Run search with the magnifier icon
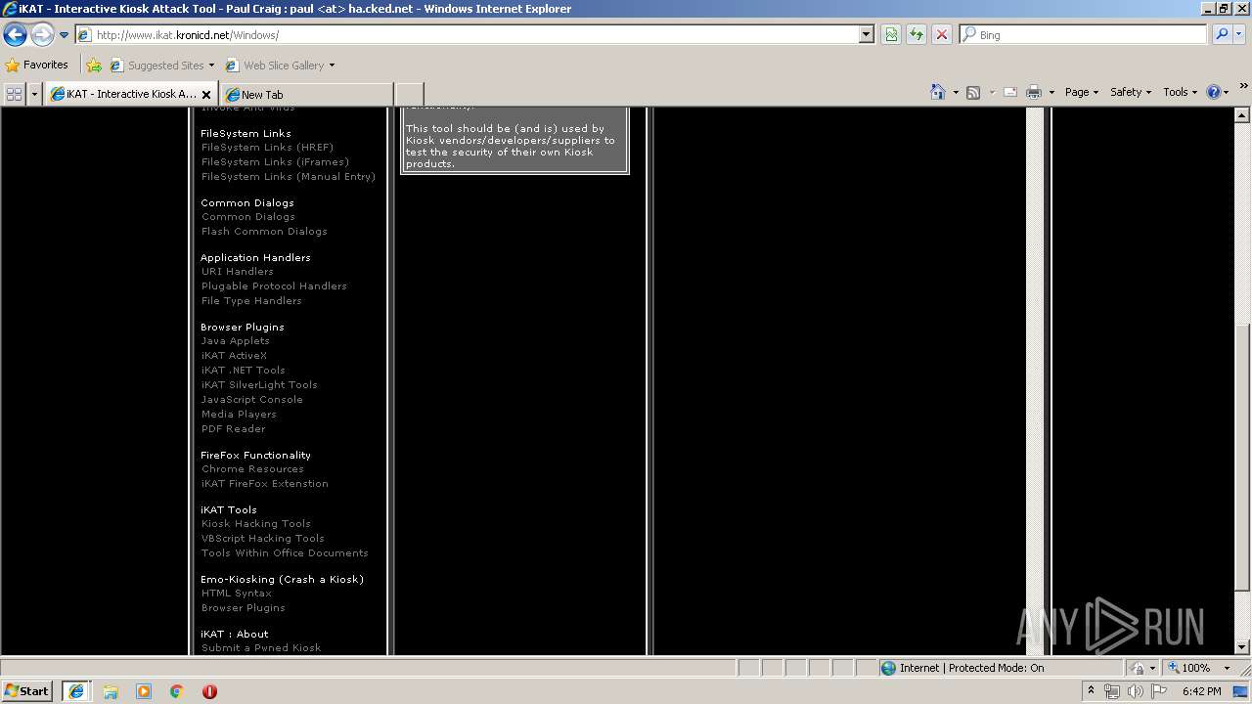1252x704 pixels. point(1221,34)
